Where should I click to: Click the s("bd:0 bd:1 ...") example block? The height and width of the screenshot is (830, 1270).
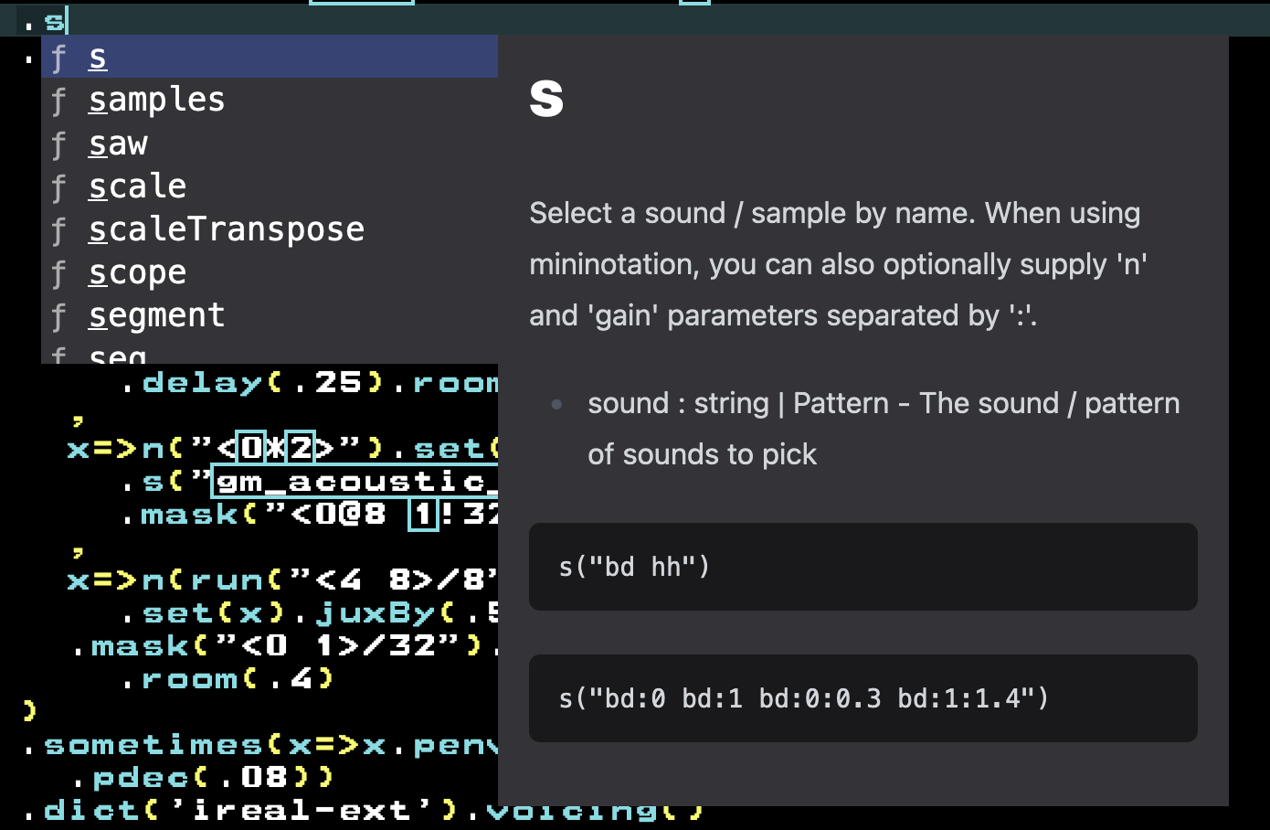[x=863, y=698]
